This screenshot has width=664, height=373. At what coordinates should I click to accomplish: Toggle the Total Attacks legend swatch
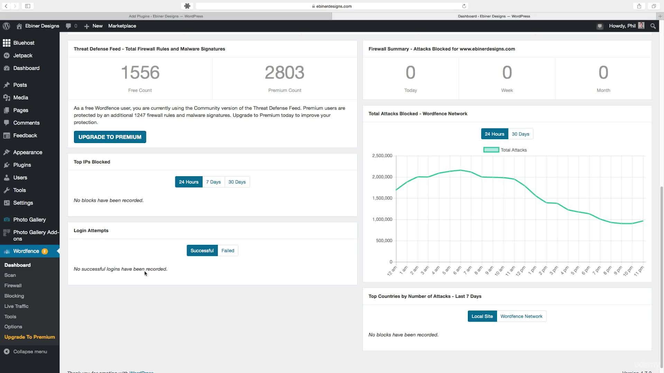491,150
